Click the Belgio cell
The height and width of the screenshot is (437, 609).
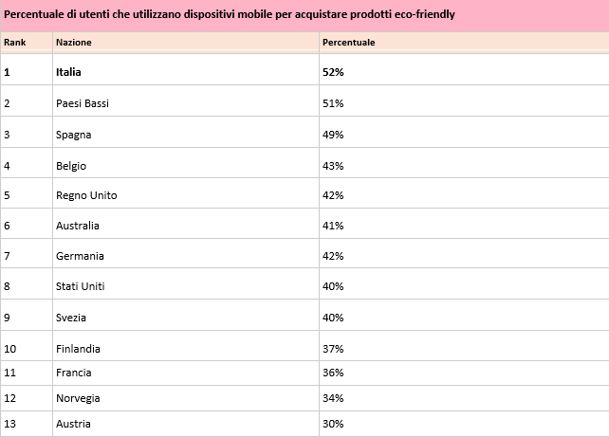point(71,166)
